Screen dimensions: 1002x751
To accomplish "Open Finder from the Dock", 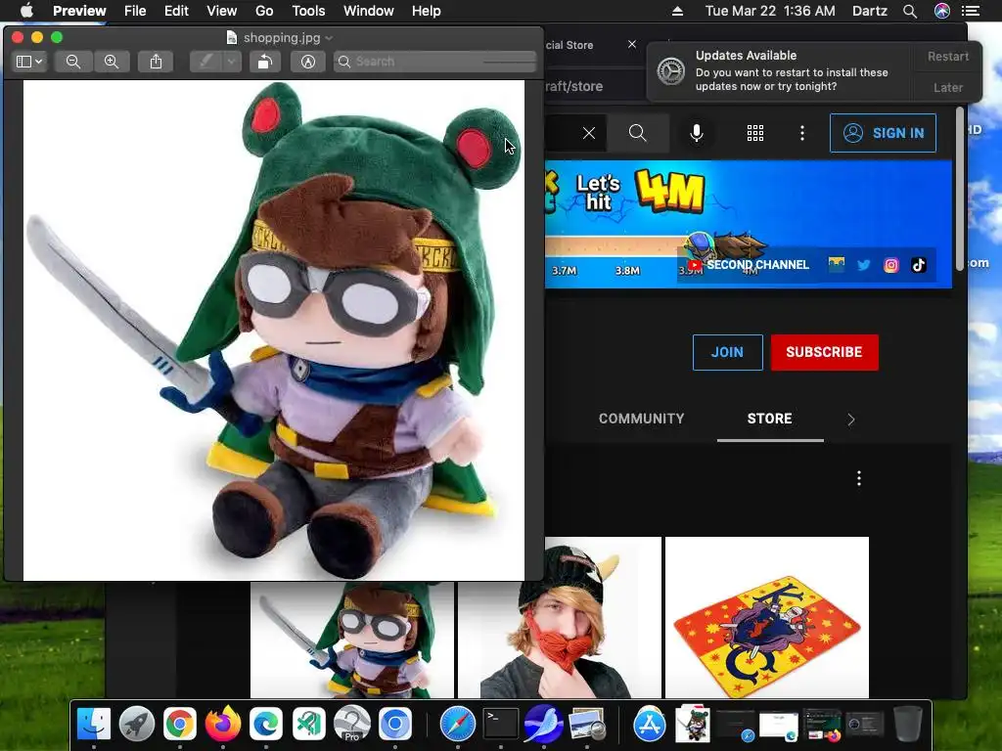I will coord(93,725).
